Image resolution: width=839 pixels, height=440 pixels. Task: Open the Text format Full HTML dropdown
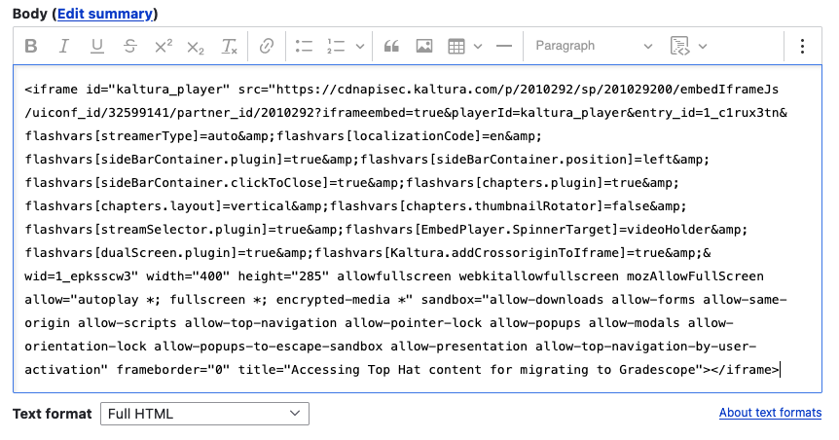point(204,414)
